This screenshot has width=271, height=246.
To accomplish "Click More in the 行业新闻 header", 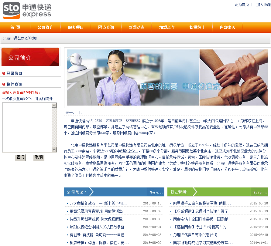I will (260, 192).
